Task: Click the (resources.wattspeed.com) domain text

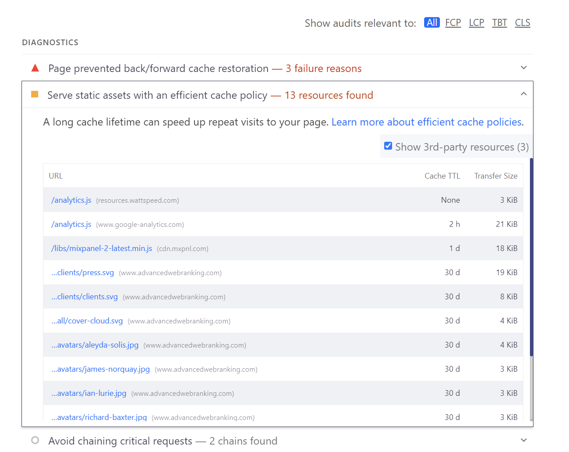Action: tap(137, 201)
